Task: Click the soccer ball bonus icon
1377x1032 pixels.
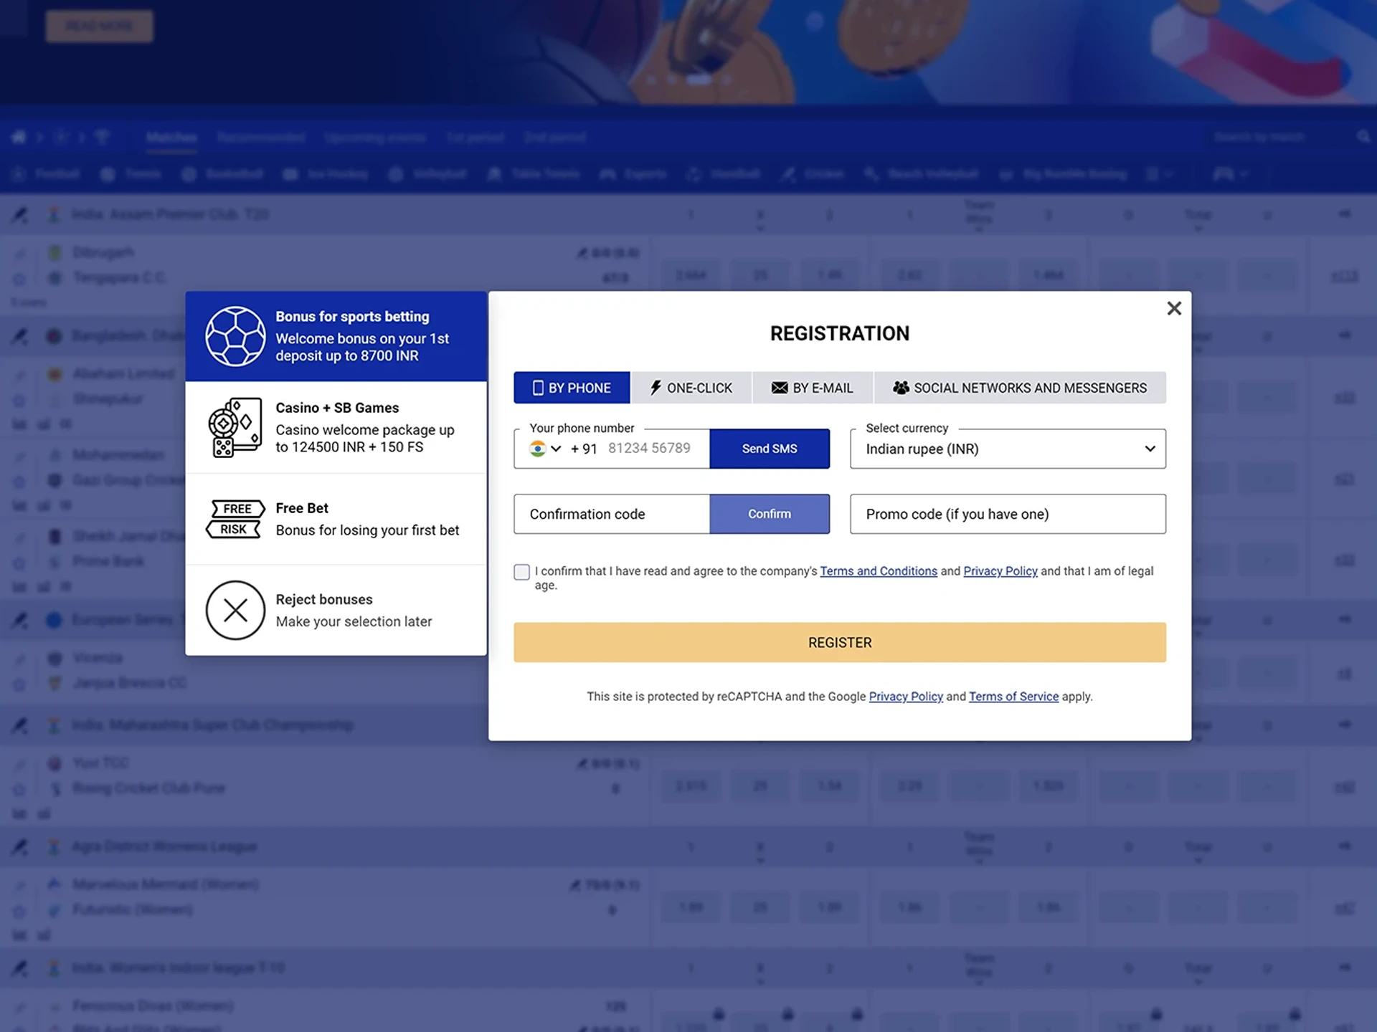Action: [235, 336]
